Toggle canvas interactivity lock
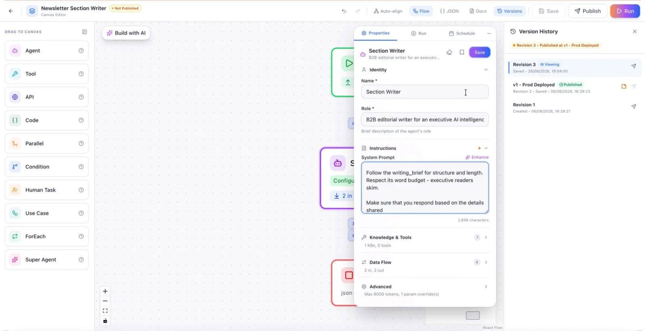Screen dimensions: 645x331 pyautogui.click(x=105, y=321)
